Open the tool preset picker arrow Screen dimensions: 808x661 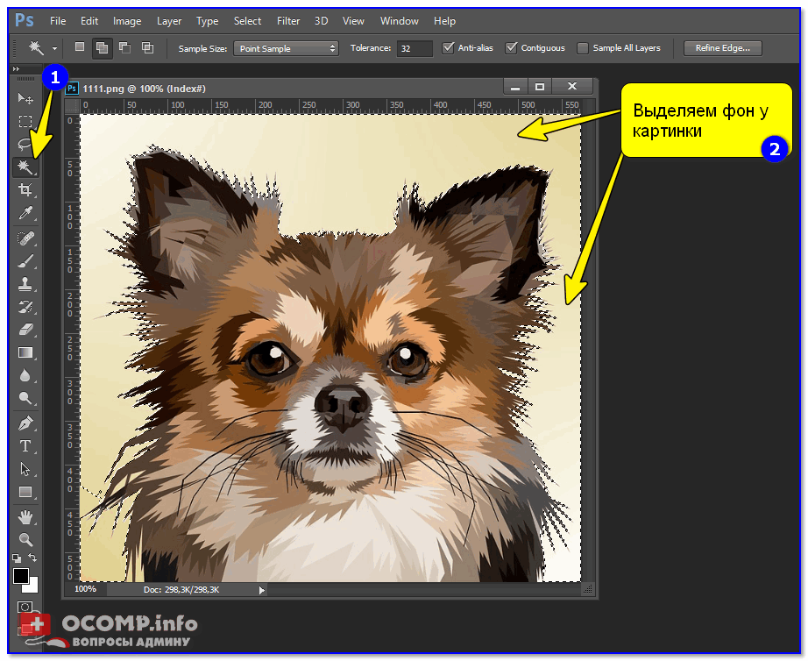pyautogui.click(x=54, y=49)
